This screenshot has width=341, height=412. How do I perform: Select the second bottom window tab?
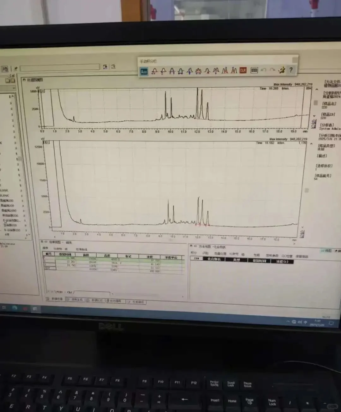coord(75,300)
